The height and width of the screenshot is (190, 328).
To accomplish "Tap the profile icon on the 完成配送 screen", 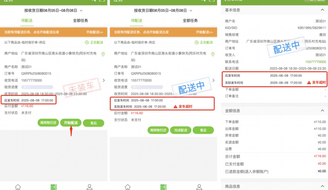I will click(199, 187).
